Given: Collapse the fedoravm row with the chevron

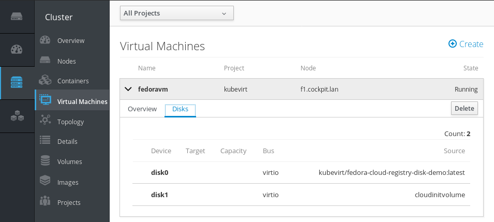Looking at the screenshot, I should click(x=128, y=89).
